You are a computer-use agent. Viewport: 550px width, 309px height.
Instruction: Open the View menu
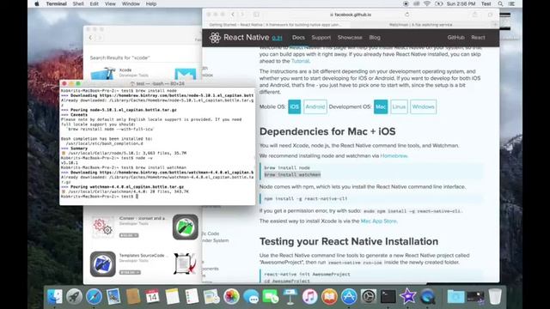110,3
